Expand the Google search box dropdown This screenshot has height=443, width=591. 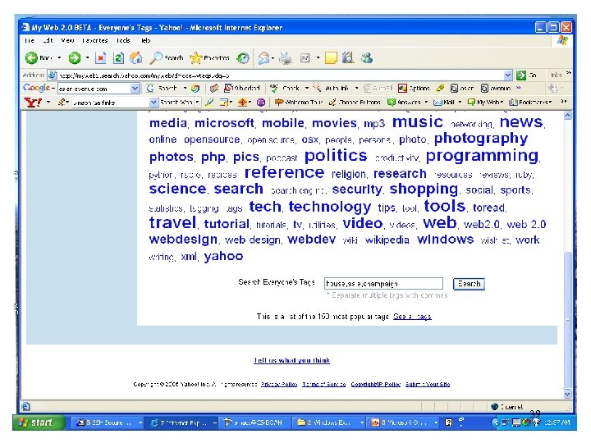click(x=135, y=89)
